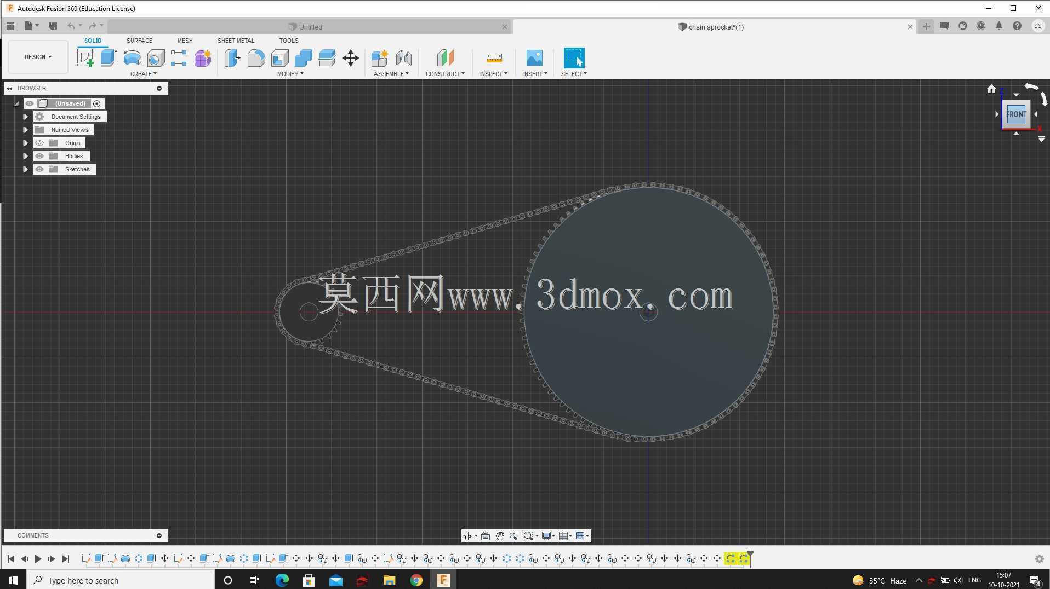
Task: Expand the Named Views node
Action: click(25, 130)
